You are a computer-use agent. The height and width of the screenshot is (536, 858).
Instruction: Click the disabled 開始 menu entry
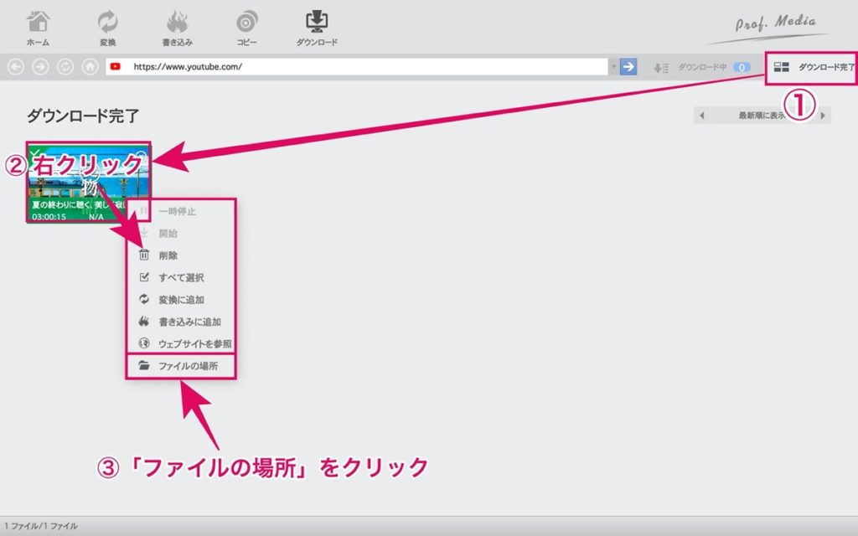181,233
